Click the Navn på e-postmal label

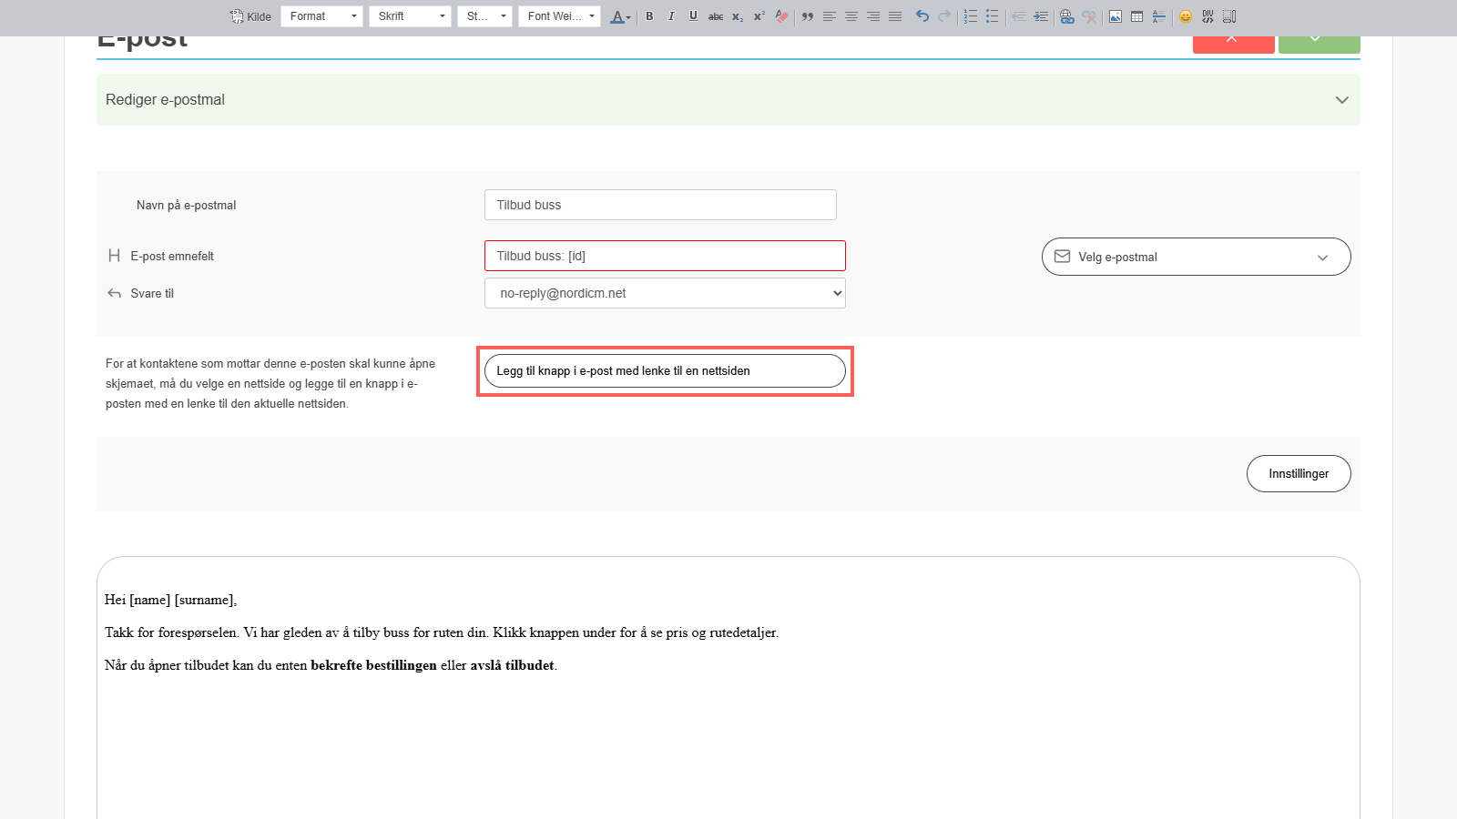tap(186, 205)
